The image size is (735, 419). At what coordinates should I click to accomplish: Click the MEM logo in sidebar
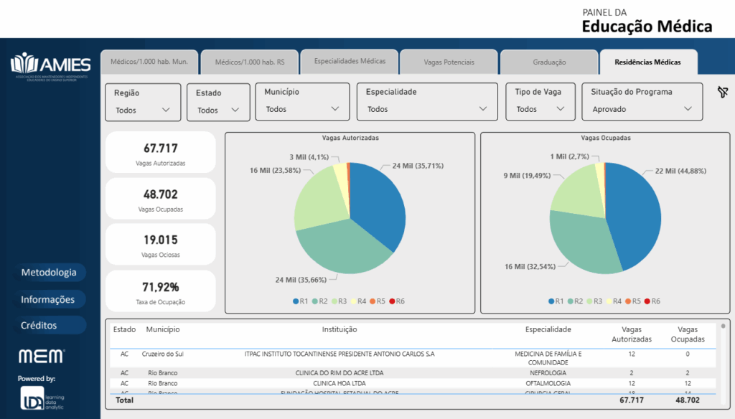point(42,356)
